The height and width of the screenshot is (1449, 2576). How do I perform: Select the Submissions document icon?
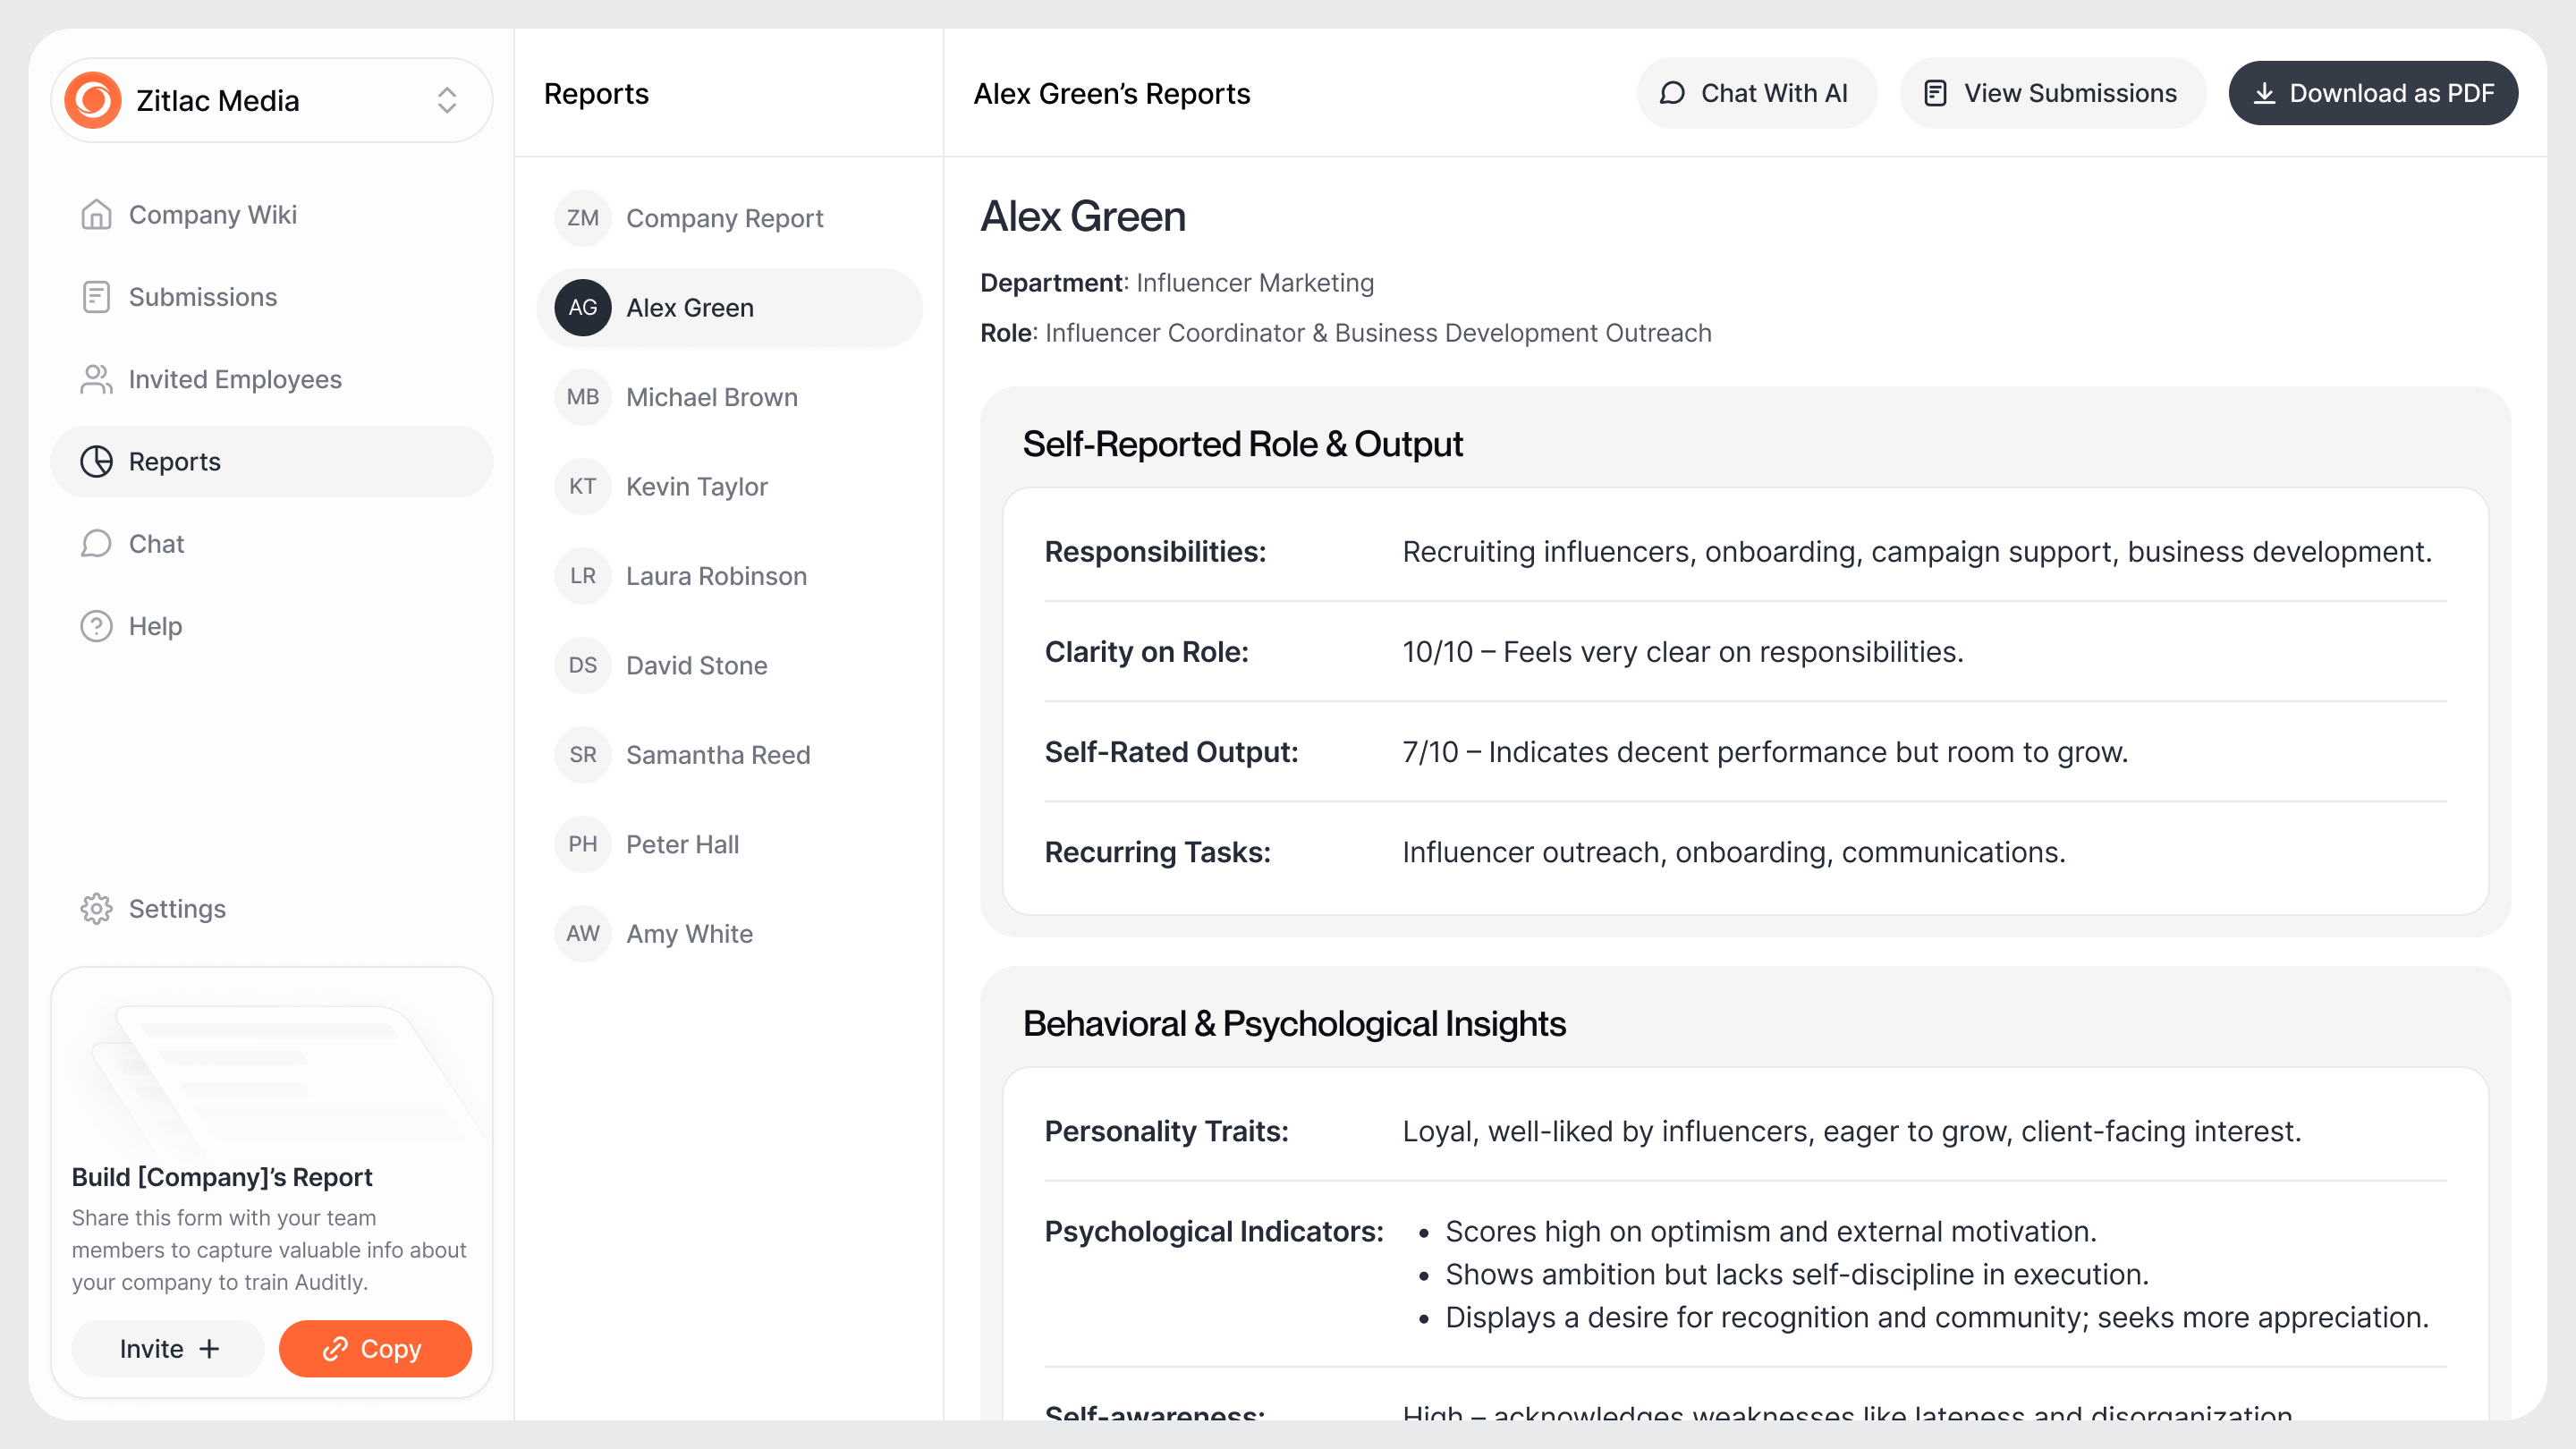pos(96,297)
